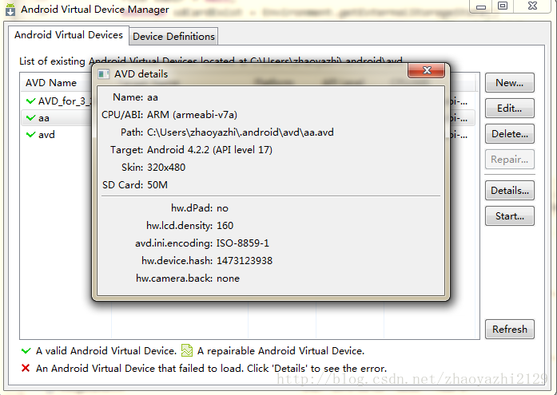Click the Delete... button

(x=509, y=134)
